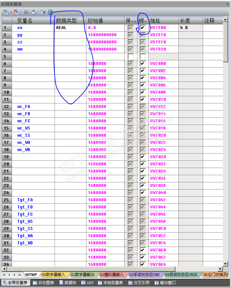The height and width of the screenshot is (288, 231).
Task: Select address cell VW7048
Action: (164, 221)
